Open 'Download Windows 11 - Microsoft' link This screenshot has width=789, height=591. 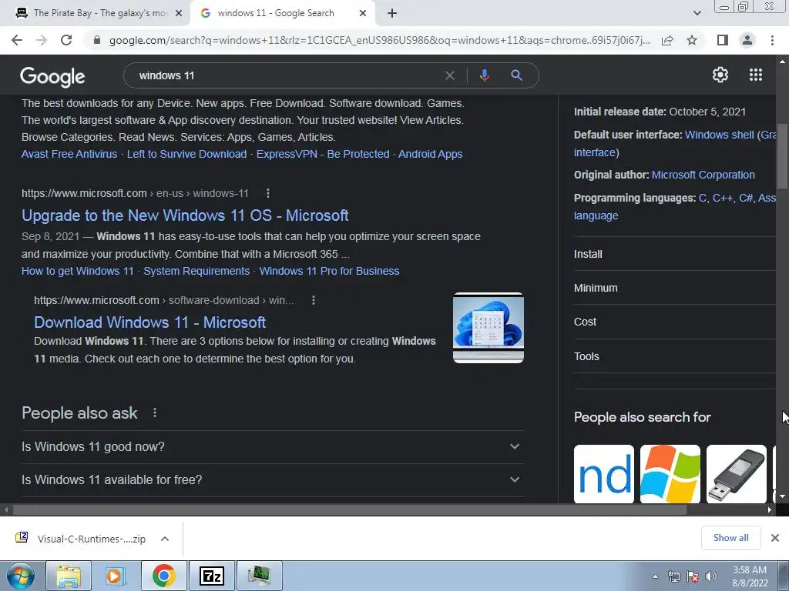150,322
